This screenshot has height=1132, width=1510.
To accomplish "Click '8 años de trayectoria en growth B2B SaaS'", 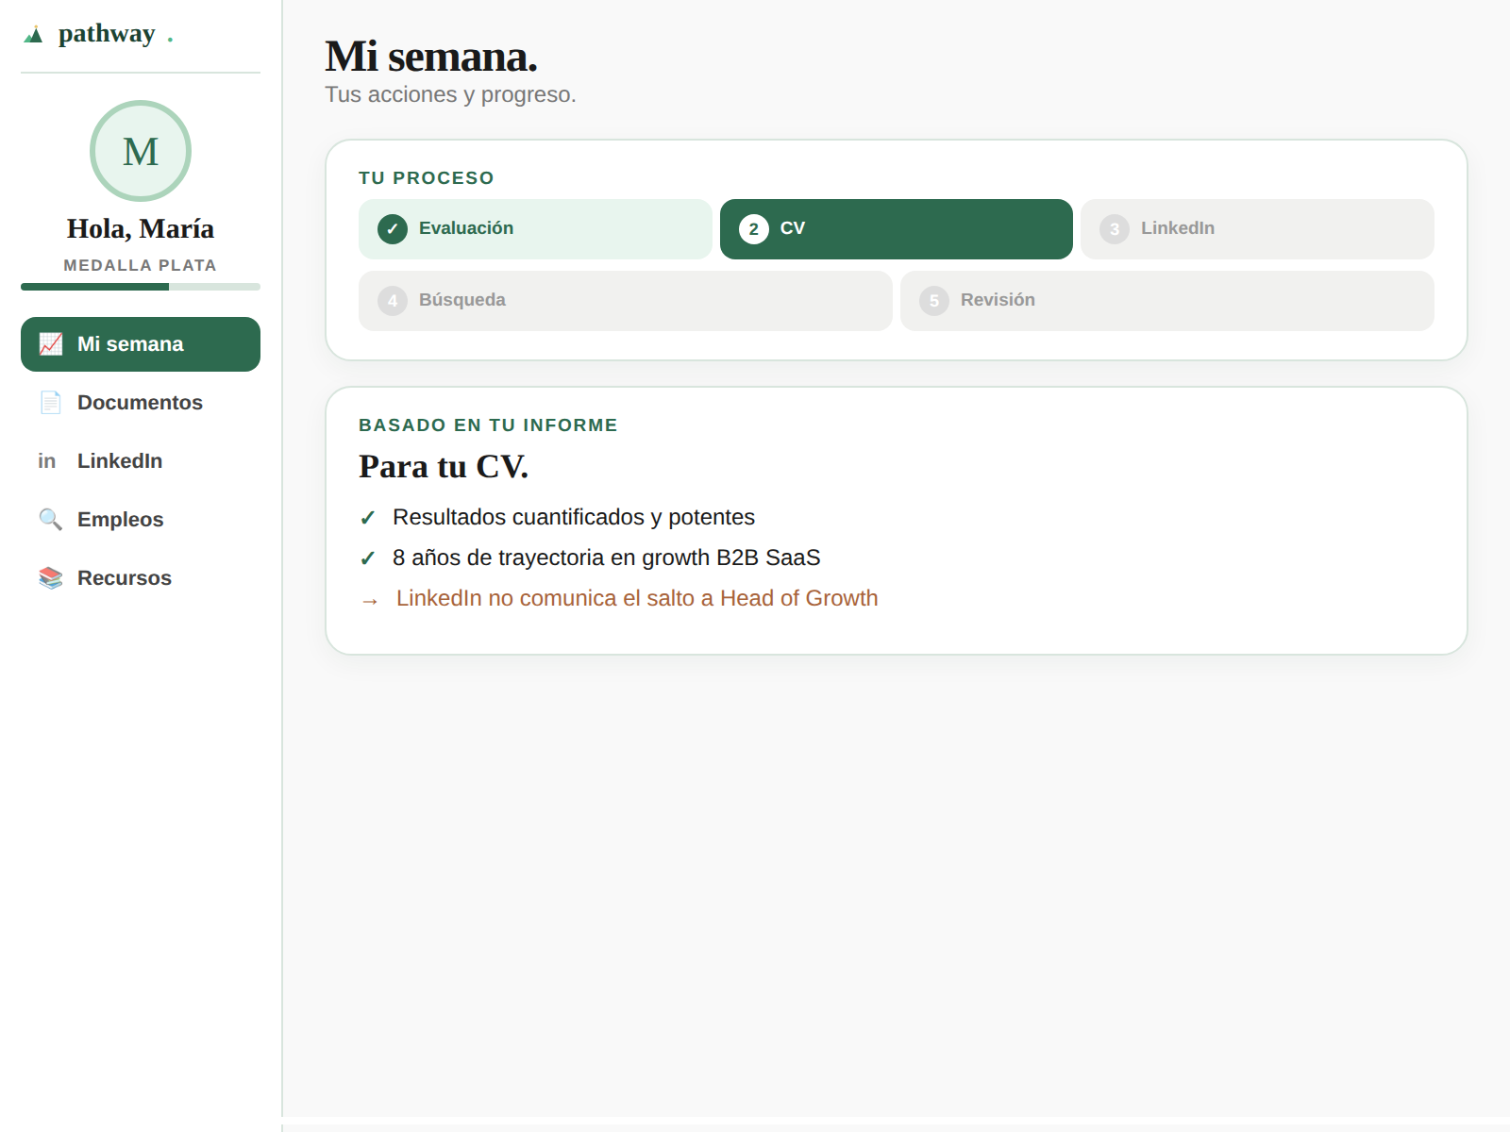I will 607,558.
